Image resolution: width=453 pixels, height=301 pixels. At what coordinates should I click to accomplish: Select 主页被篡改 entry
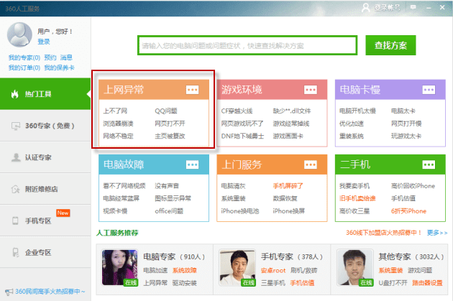170,136
